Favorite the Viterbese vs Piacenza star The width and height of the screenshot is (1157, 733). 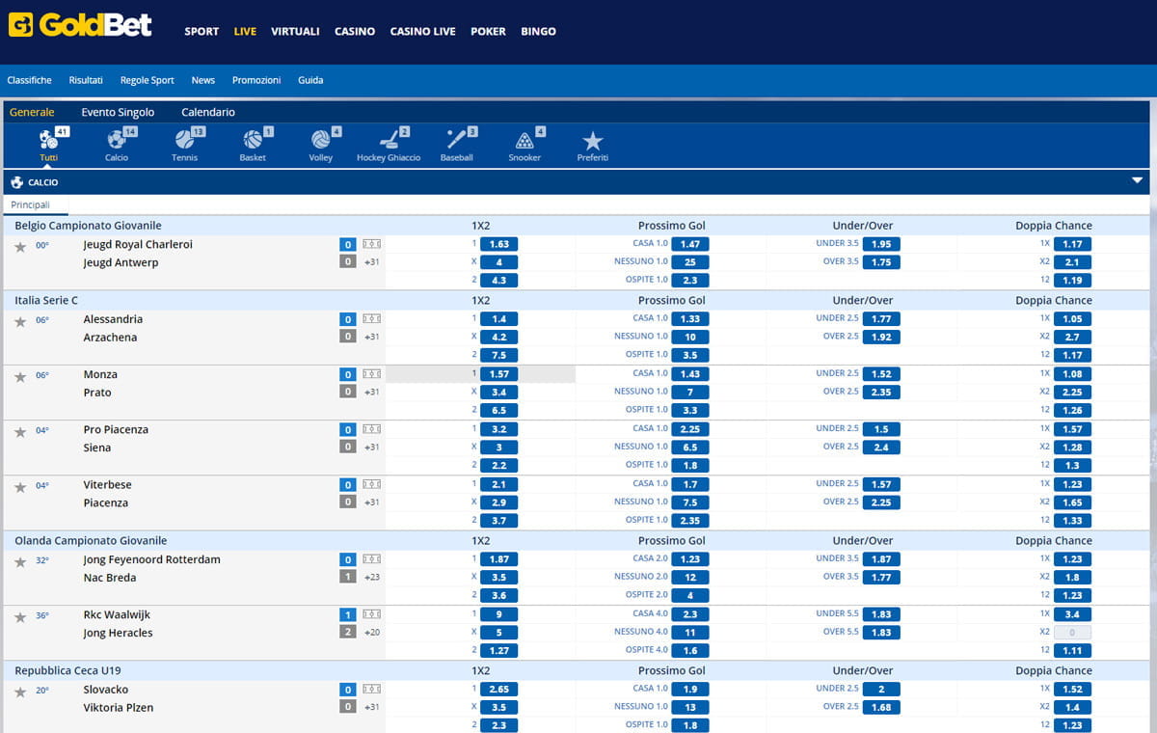[x=20, y=487]
